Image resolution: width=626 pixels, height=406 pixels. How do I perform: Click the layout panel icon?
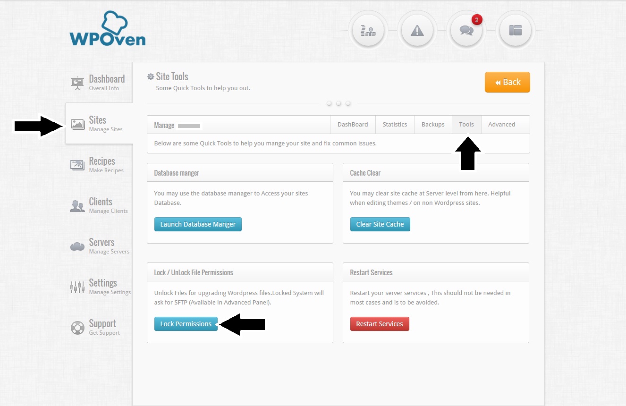pos(515,31)
